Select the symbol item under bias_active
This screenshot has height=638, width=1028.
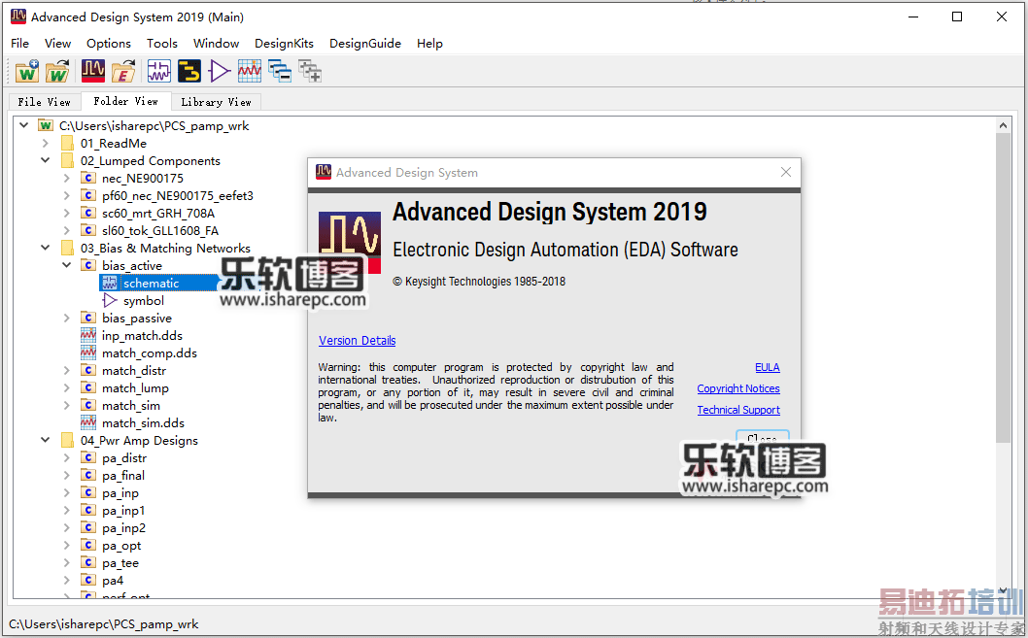click(x=145, y=300)
